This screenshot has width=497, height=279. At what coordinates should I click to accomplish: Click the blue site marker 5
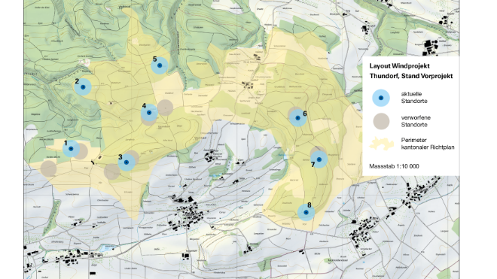pos(160,65)
